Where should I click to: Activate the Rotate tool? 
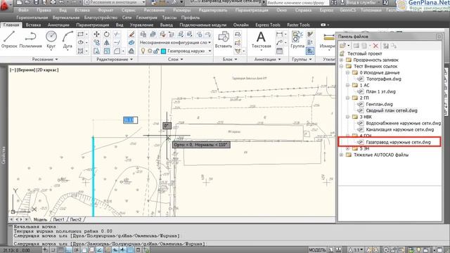pos(107,34)
